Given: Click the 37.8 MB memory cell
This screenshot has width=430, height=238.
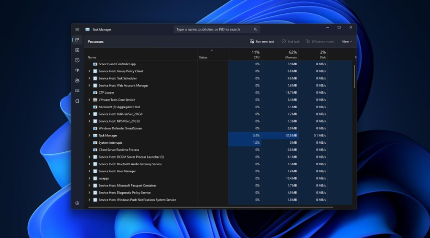Looking at the screenshot, I should tap(279, 136).
